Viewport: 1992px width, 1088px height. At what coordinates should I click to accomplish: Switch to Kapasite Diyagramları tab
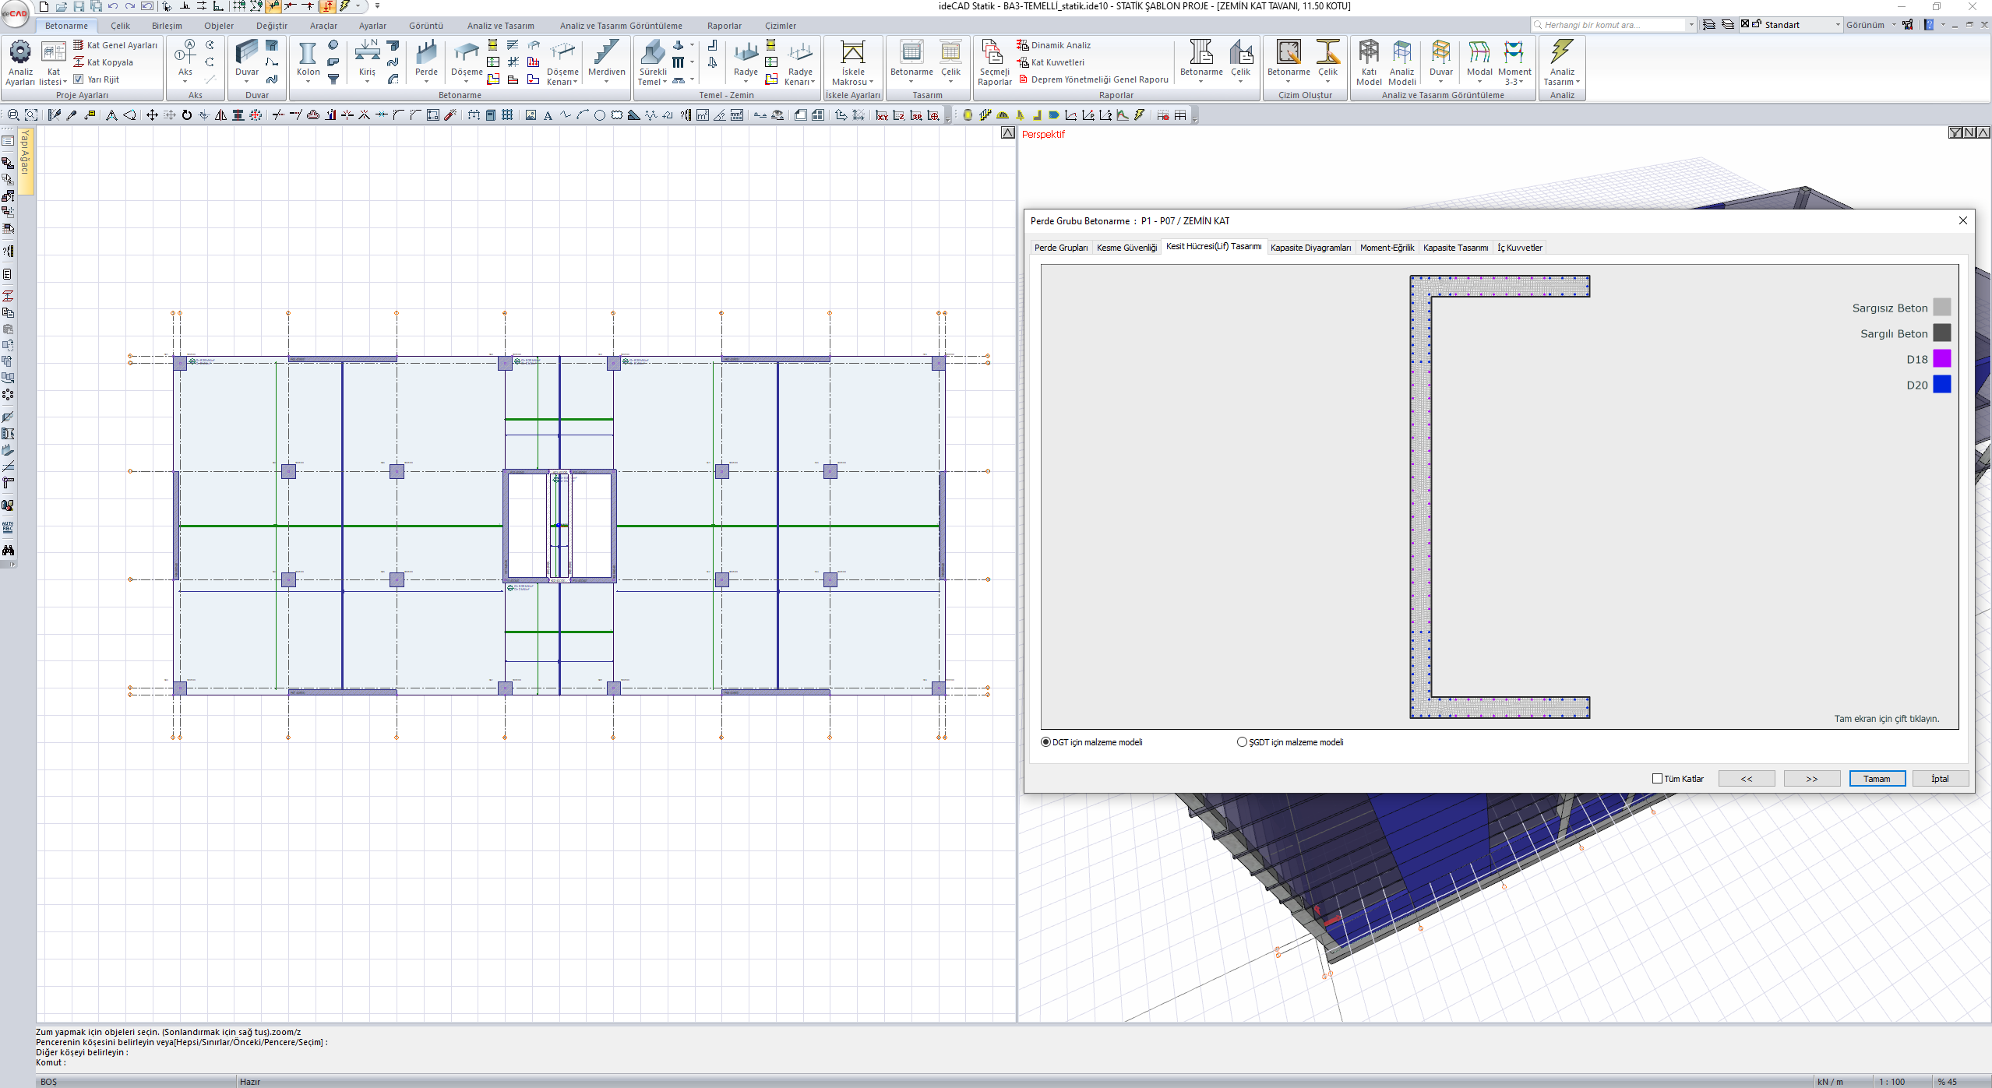click(x=1310, y=248)
